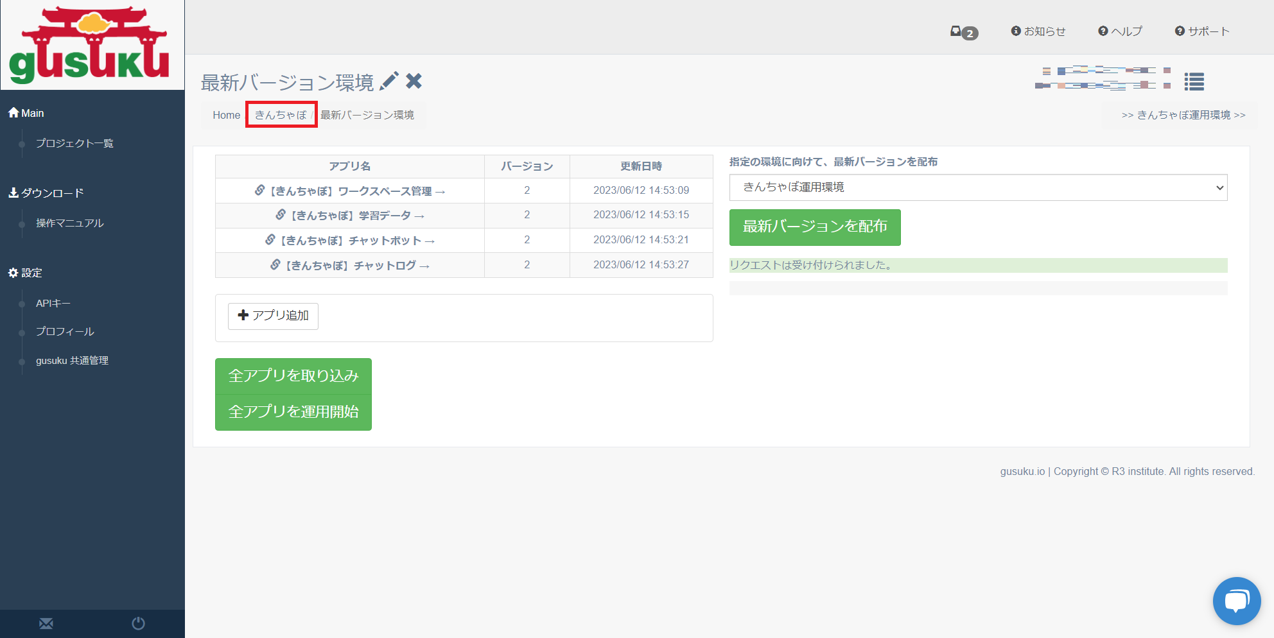
Task: Open プロジェクト一覧 in the sidebar
Action: [74, 143]
